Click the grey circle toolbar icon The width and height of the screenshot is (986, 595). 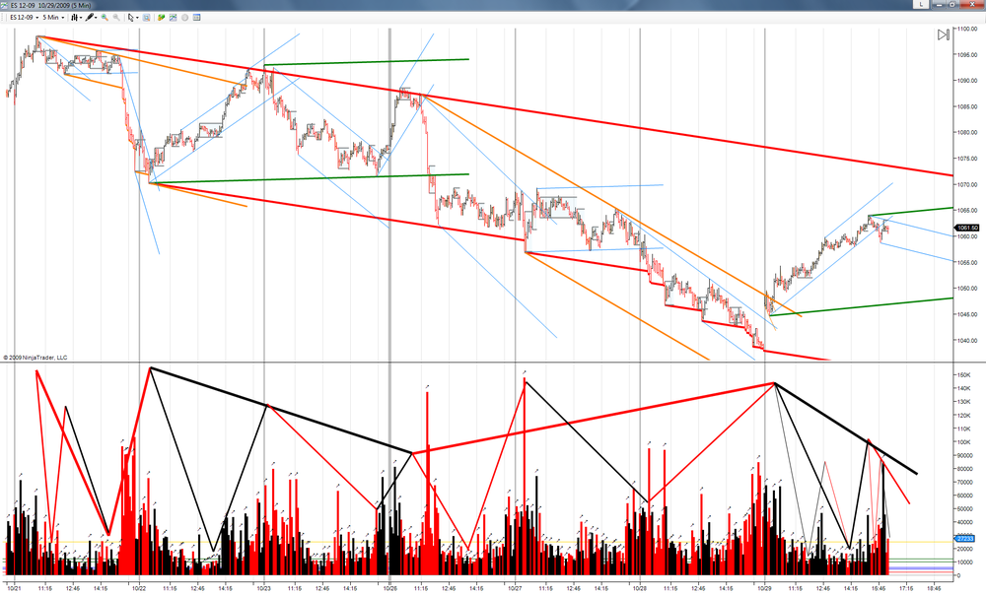coord(185,18)
